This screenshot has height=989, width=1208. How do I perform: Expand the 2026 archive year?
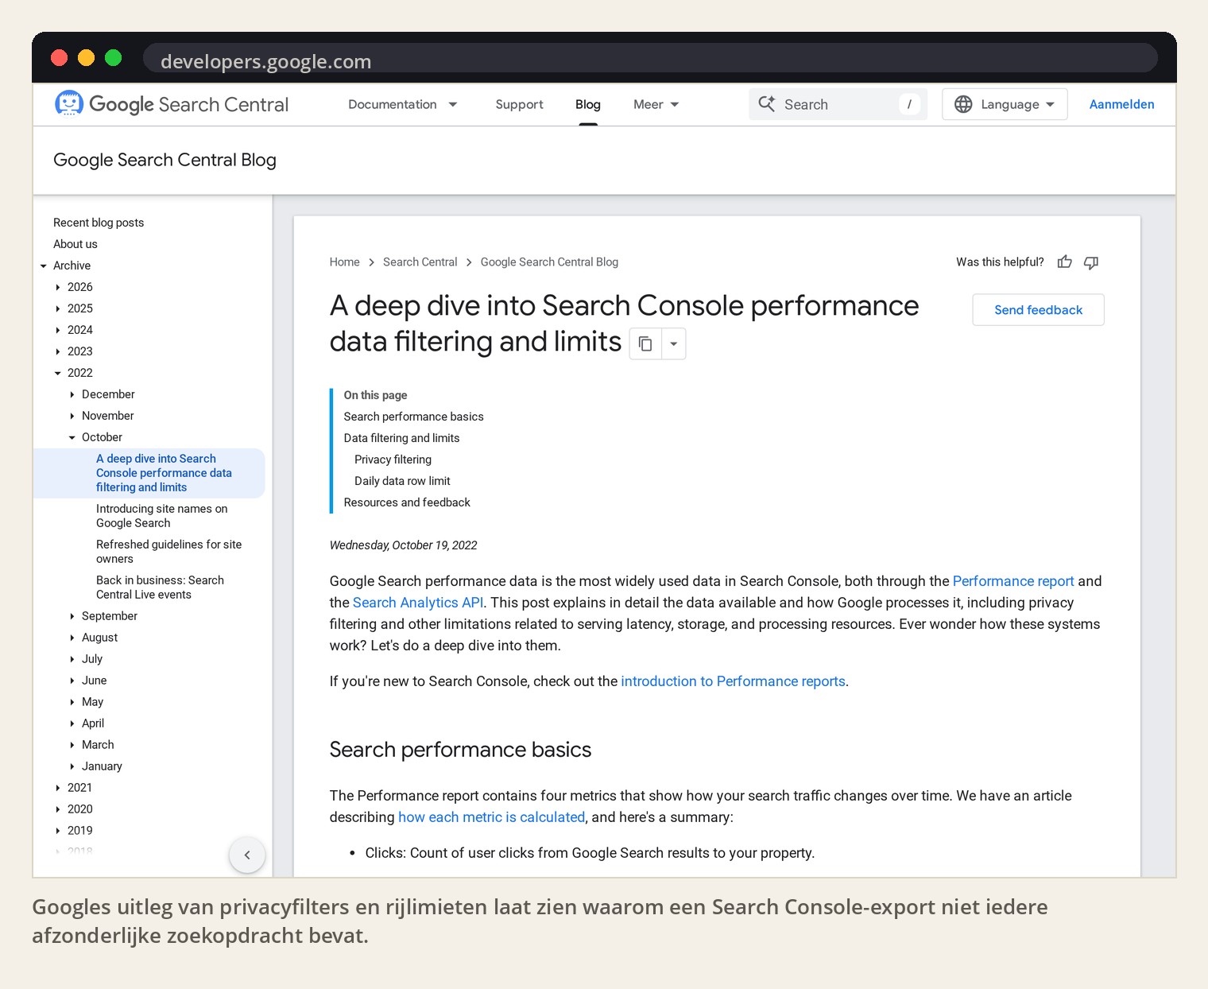pyautogui.click(x=58, y=287)
